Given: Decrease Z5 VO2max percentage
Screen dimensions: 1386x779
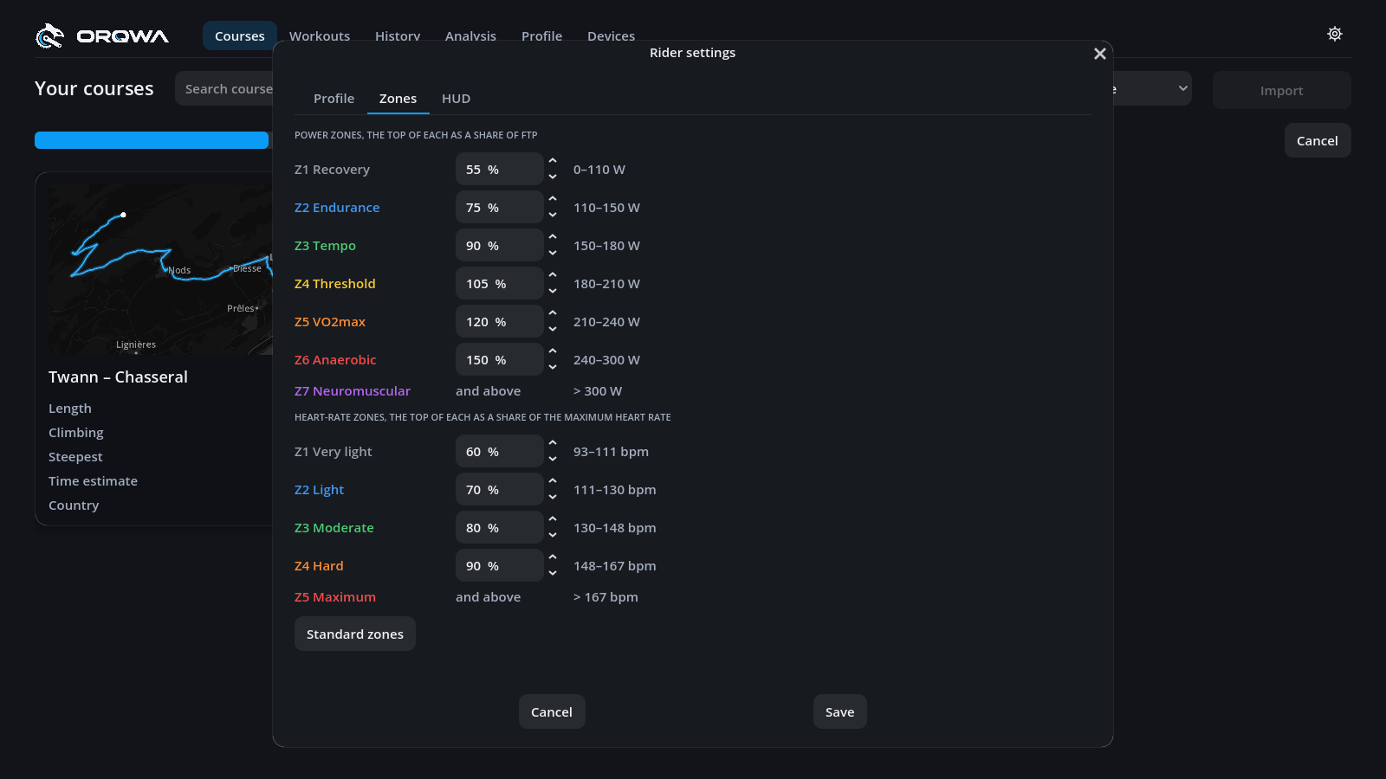Looking at the screenshot, I should click(553, 330).
